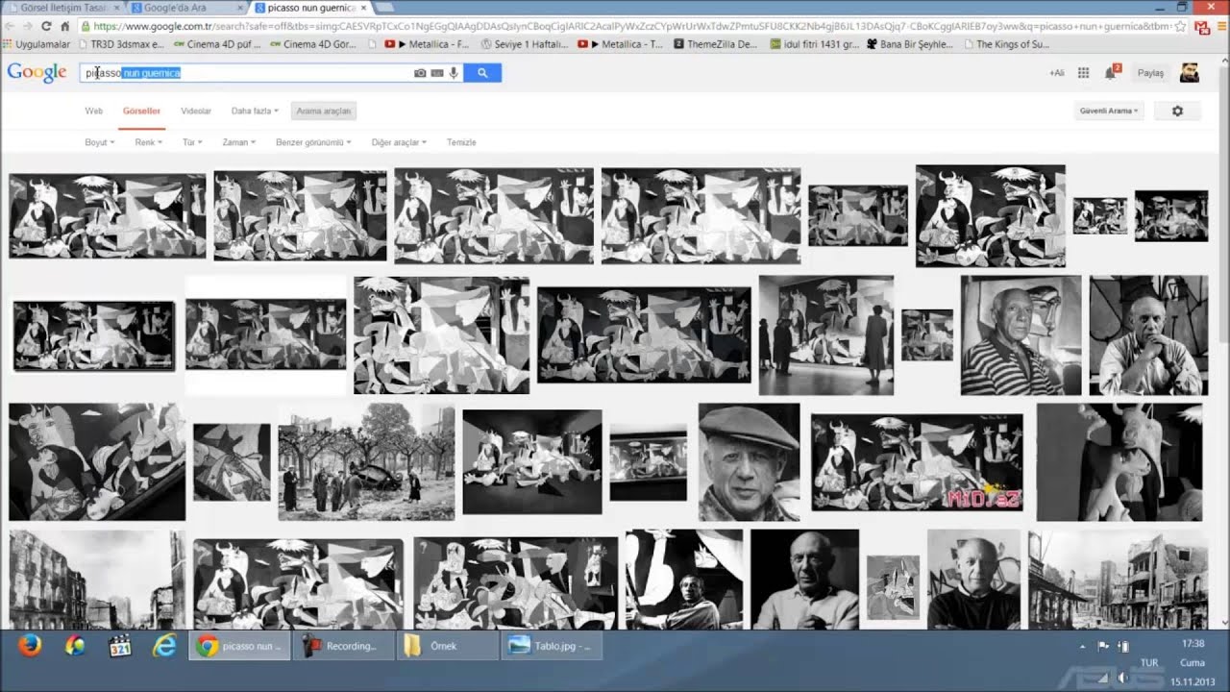
Task: Open Media Player Classic from taskbar
Action: click(120, 646)
